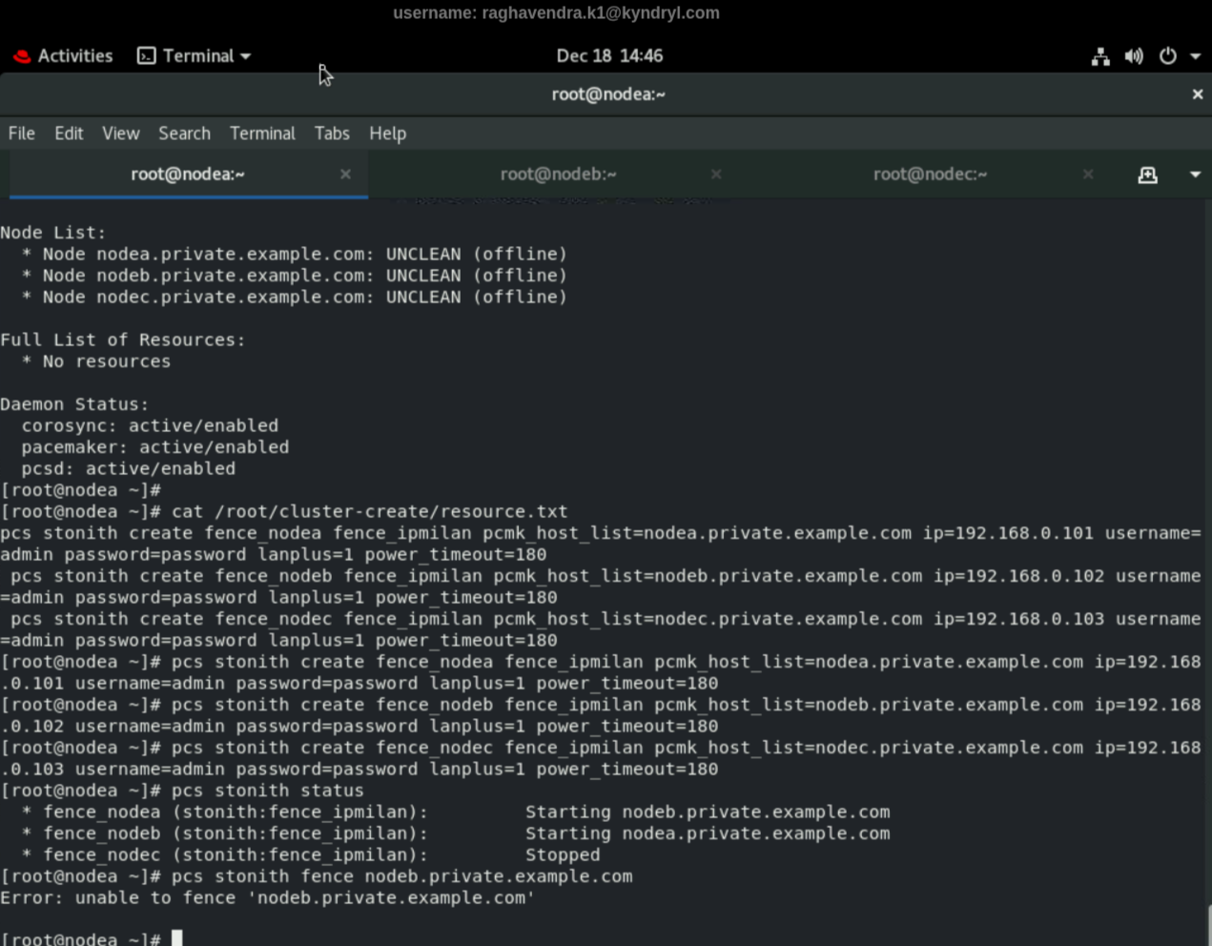The height and width of the screenshot is (946, 1212).
Task: Close the root@nodea terminal window
Action: (x=1198, y=94)
